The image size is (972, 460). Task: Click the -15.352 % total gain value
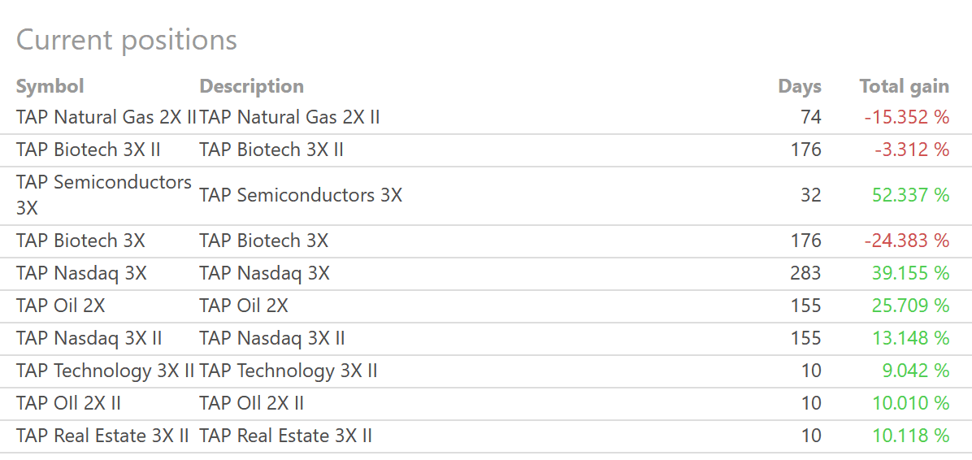(906, 117)
